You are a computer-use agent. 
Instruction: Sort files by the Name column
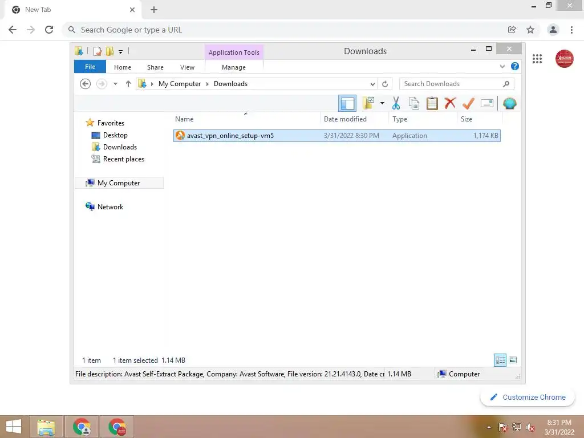245,119
